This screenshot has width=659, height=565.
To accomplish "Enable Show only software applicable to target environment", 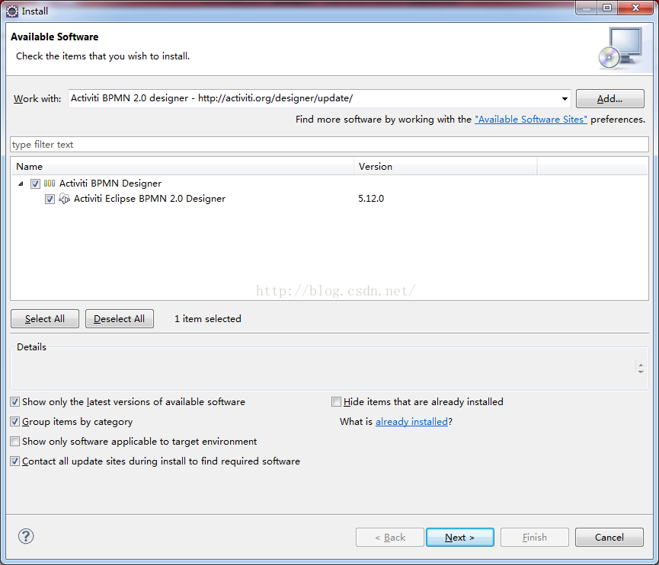I will coord(15,442).
